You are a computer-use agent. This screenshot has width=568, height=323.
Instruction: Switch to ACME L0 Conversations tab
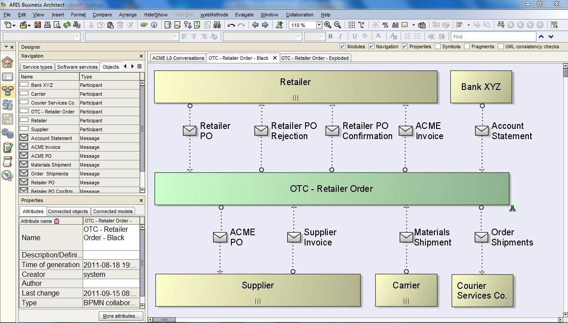[178, 58]
